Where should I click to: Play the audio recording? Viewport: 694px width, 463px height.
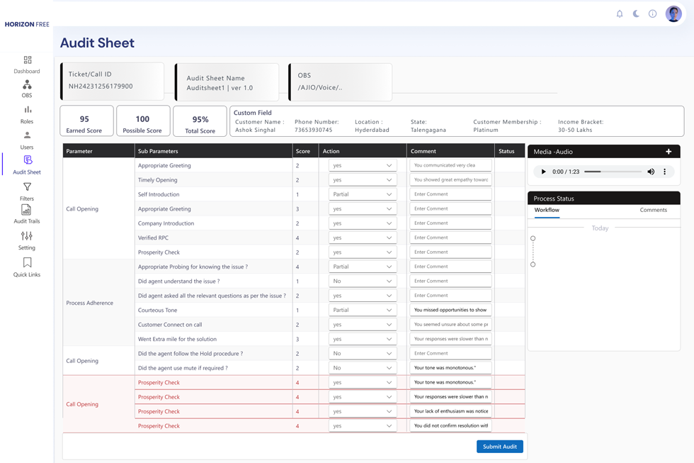(543, 172)
